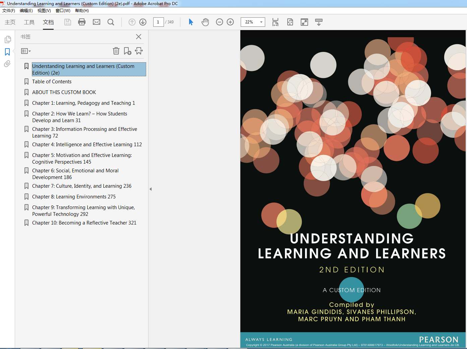Image resolution: width=467 pixels, height=349 pixels.
Task: Switch to the 文档 tab
Action: click(48, 22)
